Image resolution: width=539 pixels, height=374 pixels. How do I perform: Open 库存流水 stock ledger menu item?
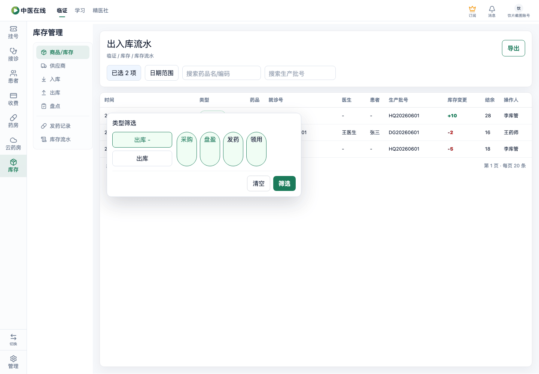point(63,139)
